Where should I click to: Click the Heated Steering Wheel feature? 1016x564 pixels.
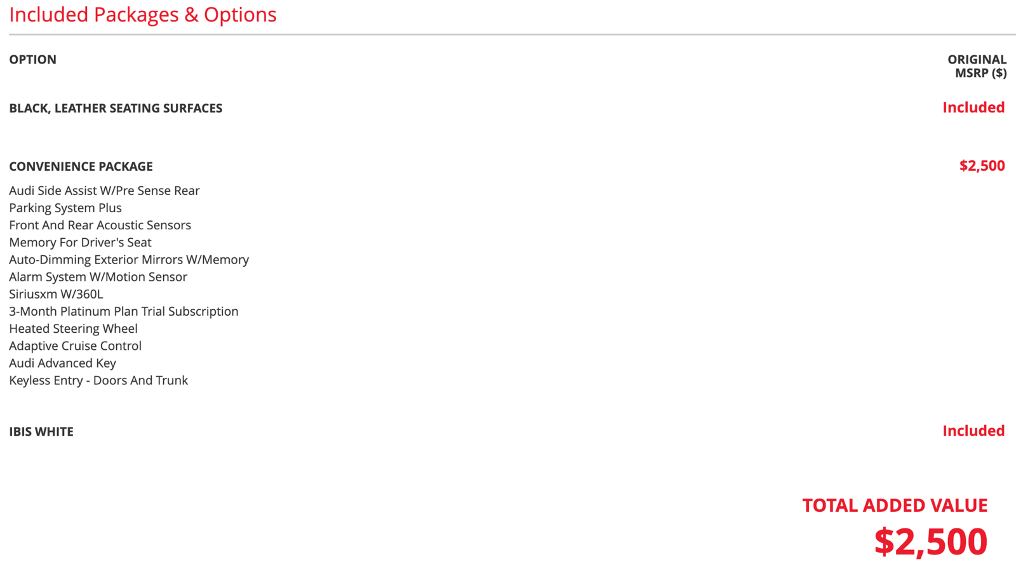(73, 328)
